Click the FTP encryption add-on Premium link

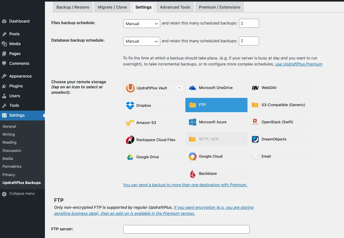coord(154,210)
